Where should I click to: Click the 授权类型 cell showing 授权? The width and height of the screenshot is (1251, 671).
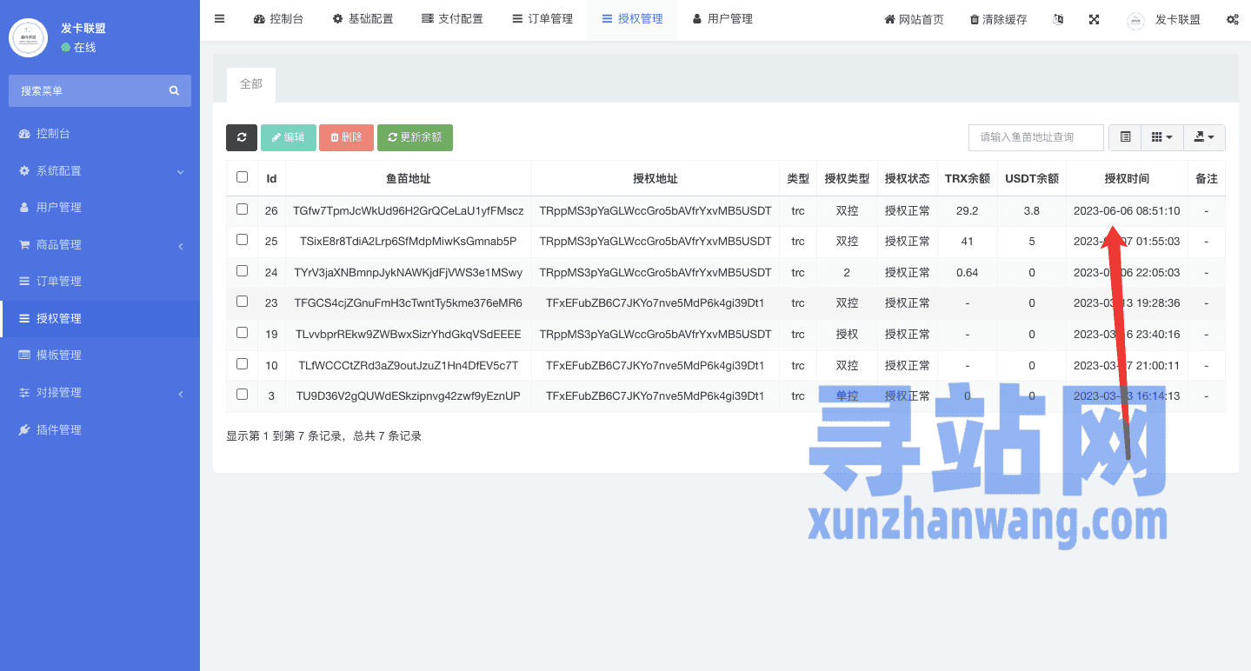pos(847,334)
